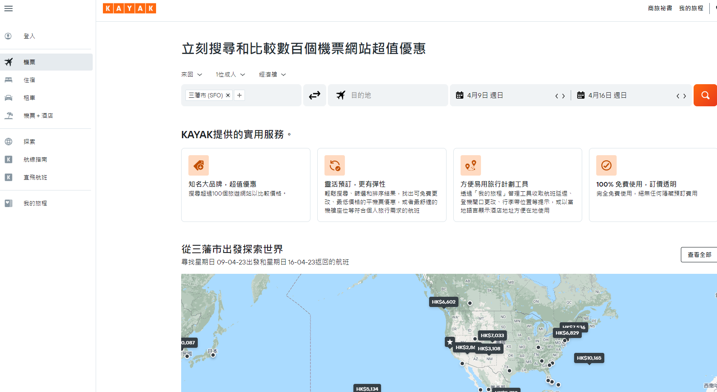
Task: Click the KAYAK logo
Action: [x=129, y=9]
